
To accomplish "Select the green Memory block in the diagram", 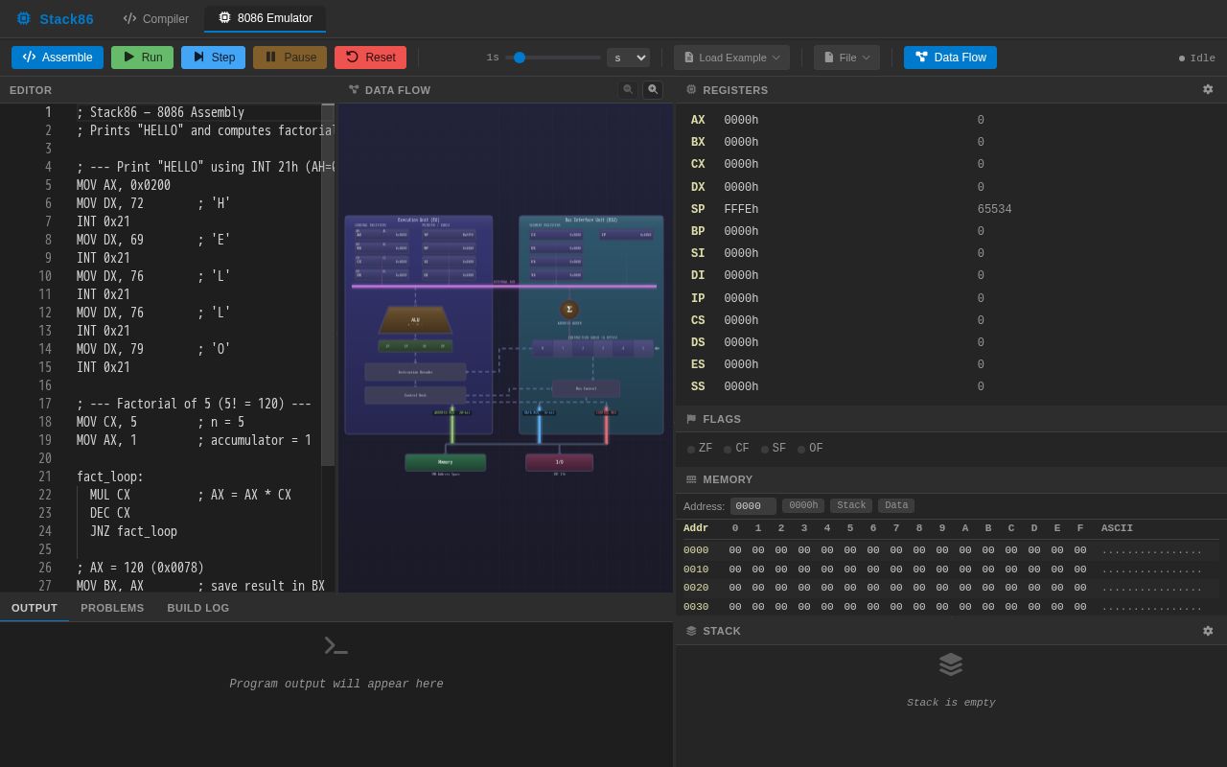I will pos(446,462).
